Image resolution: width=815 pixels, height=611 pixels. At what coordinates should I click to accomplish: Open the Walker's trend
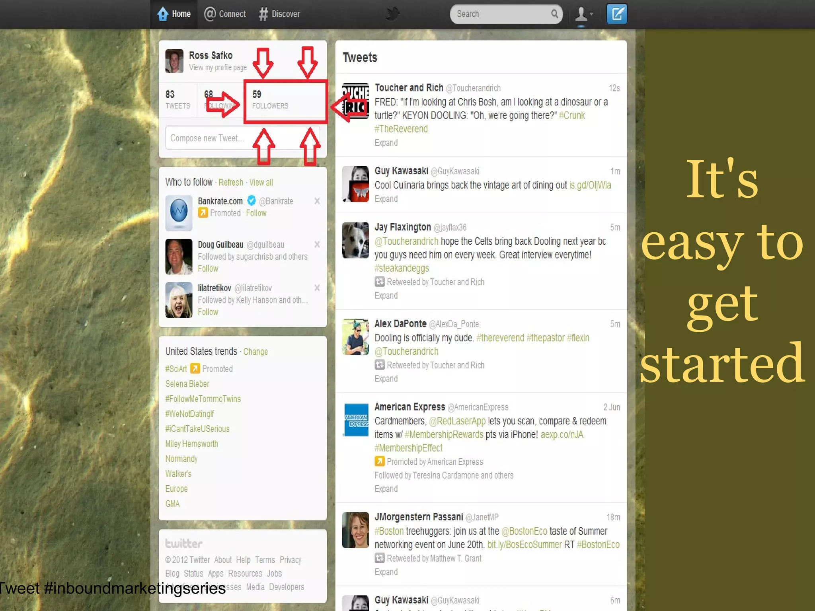pyautogui.click(x=178, y=474)
